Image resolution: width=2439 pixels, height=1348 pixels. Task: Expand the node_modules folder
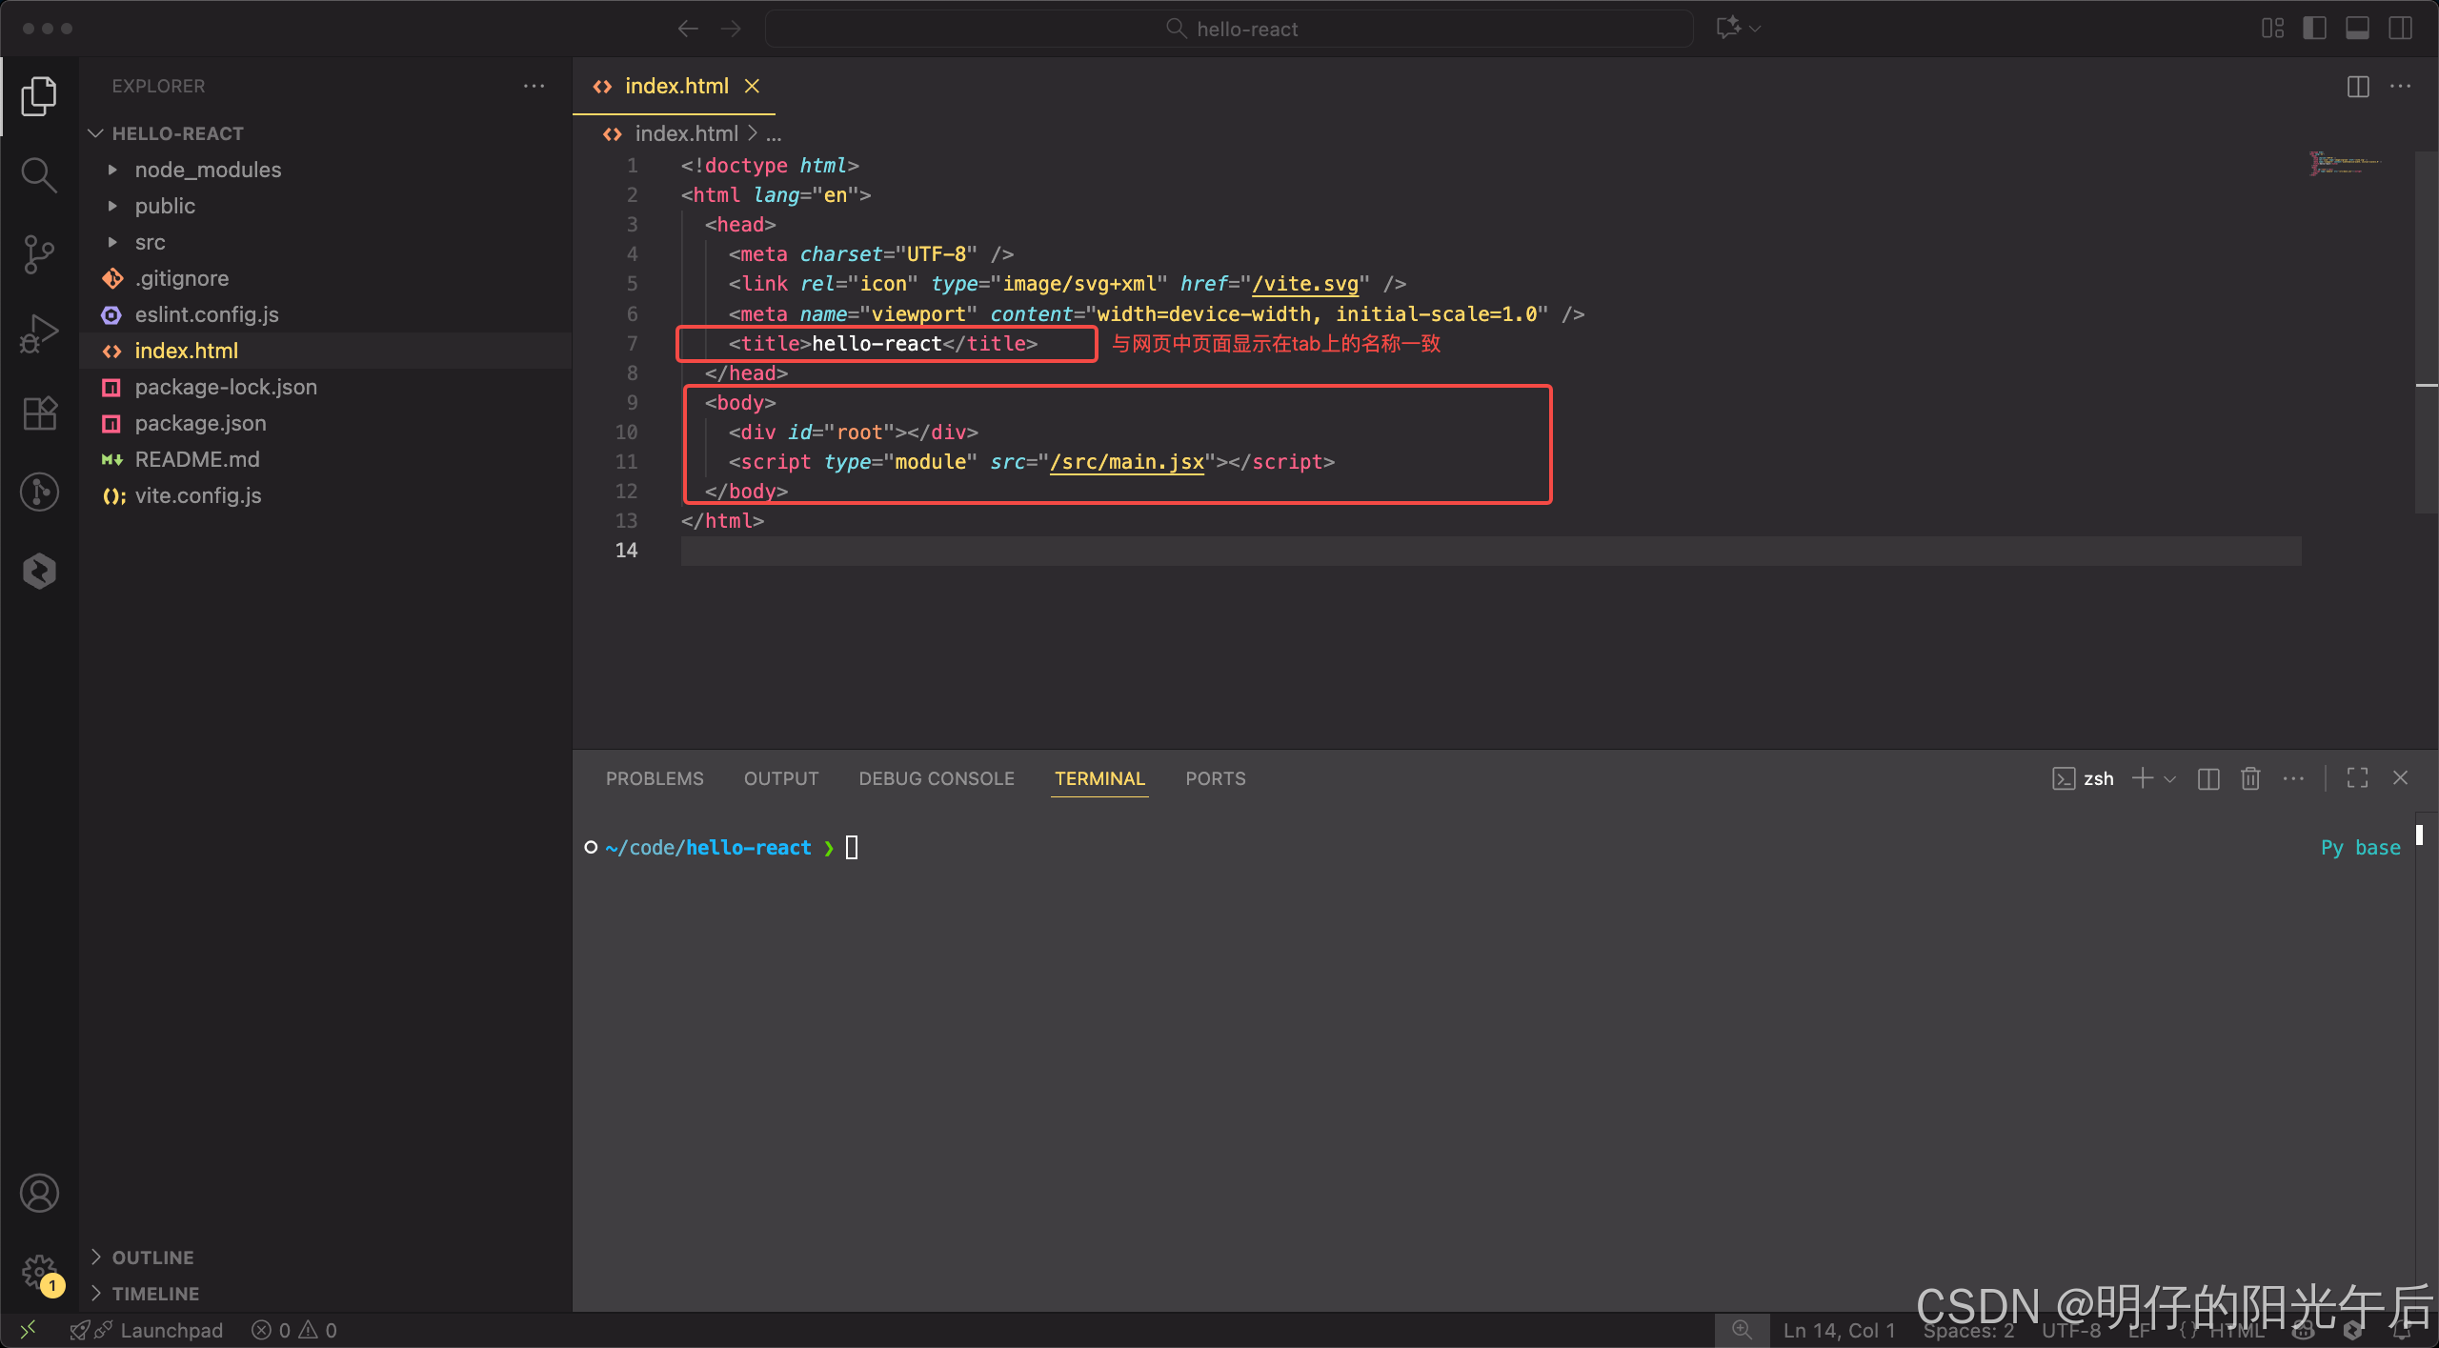pos(208,170)
